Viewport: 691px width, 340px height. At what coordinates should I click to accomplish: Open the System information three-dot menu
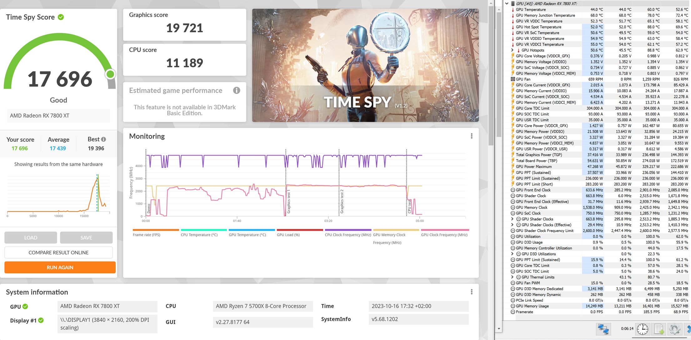pos(472,292)
